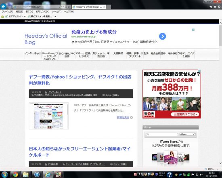222x178 pixels.
Task: Click the iTunes widget search magnifier icon
Action: coord(148,134)
